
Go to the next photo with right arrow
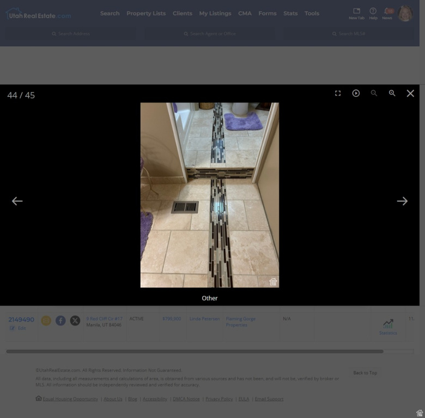[402, 201]
